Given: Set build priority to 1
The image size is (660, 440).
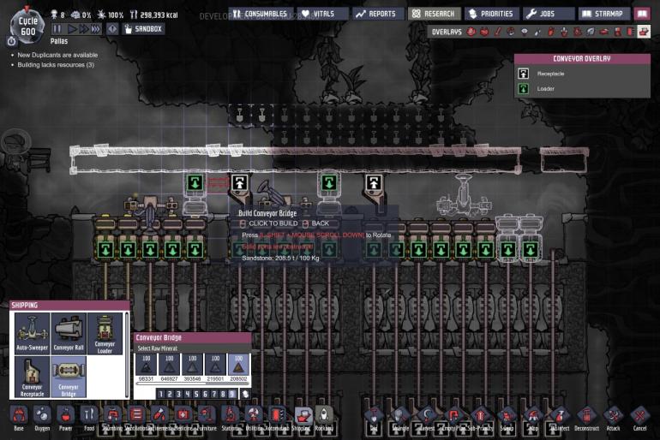Looking at the screenshot, I should (x=160, y=394).
